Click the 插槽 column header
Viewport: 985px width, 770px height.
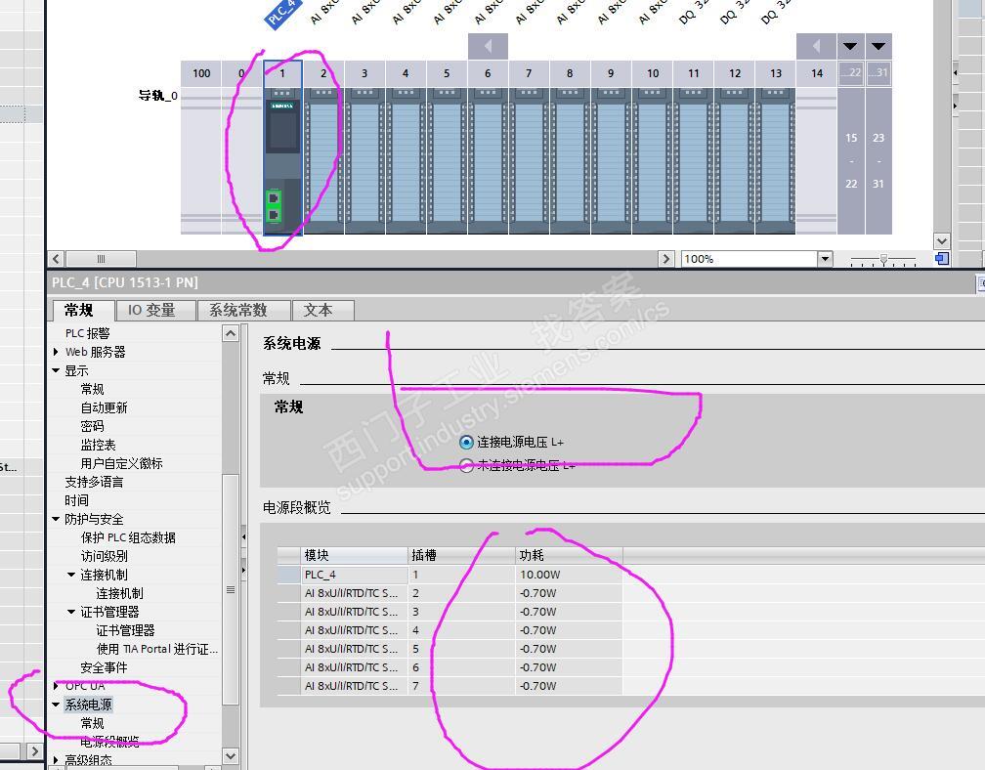[461, 555]
